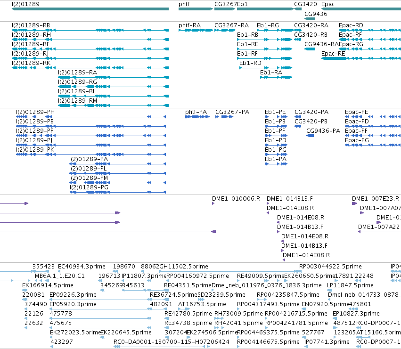Screen dimensions: 401x349
Task: Click protein l(2)01289-PG
Action: (89, 187)
